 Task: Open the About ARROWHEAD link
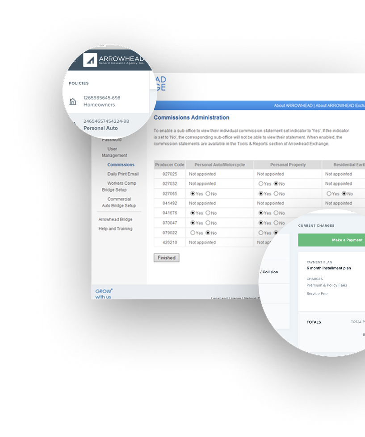293,106
